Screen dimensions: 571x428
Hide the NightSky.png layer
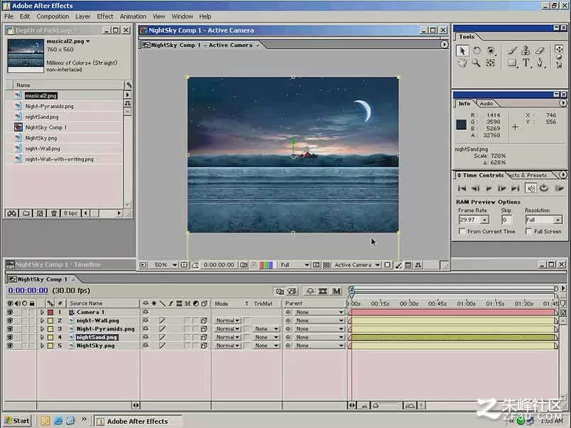tap(10, 346)
